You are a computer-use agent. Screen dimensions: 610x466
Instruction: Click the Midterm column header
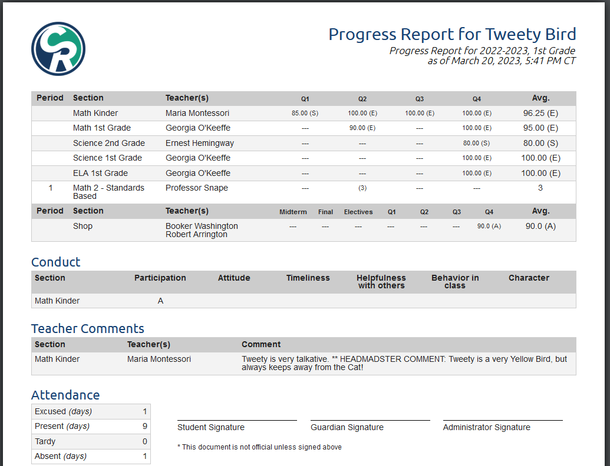pos(293,212)
